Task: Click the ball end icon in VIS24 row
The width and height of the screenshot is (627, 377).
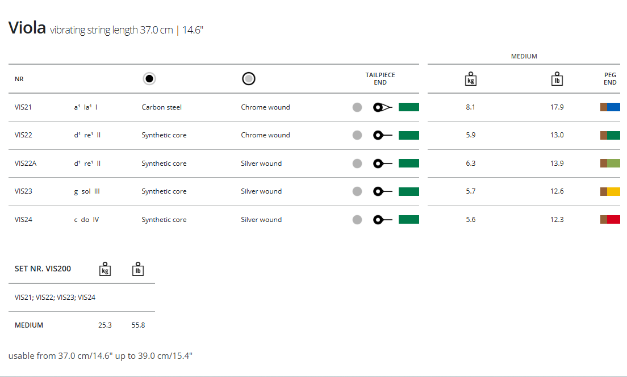Action: pos(383,220)
